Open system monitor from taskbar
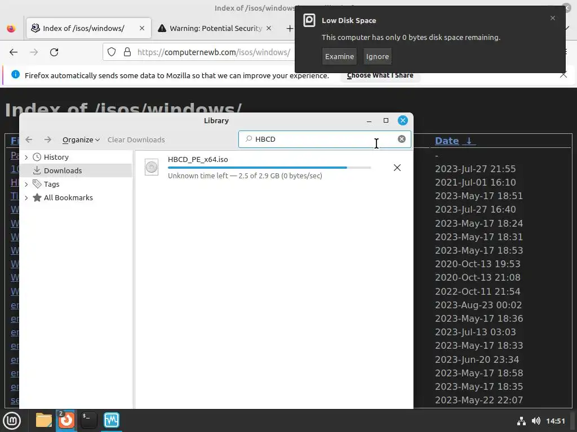577x432 pixels. (112, 420)
